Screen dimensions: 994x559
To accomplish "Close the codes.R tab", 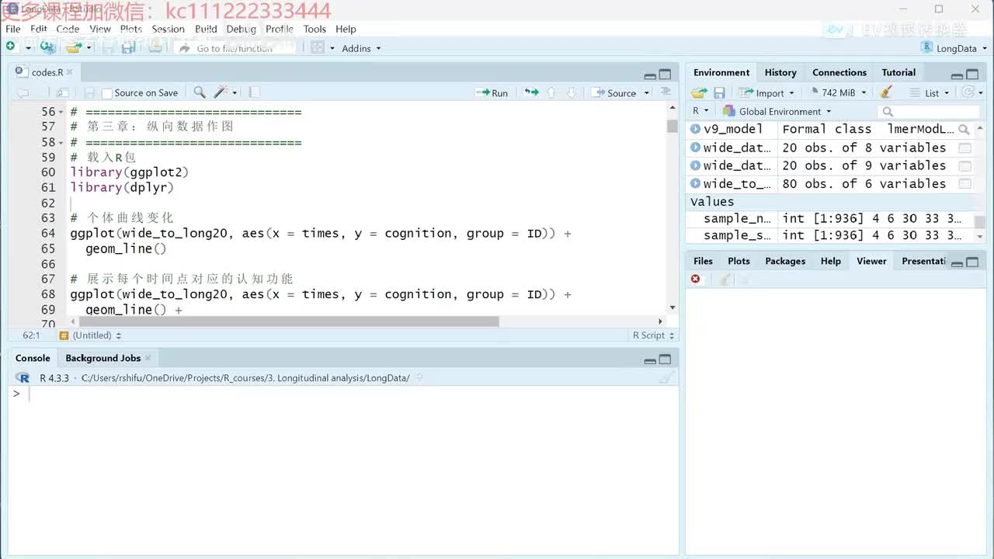I will coord(70,72).
